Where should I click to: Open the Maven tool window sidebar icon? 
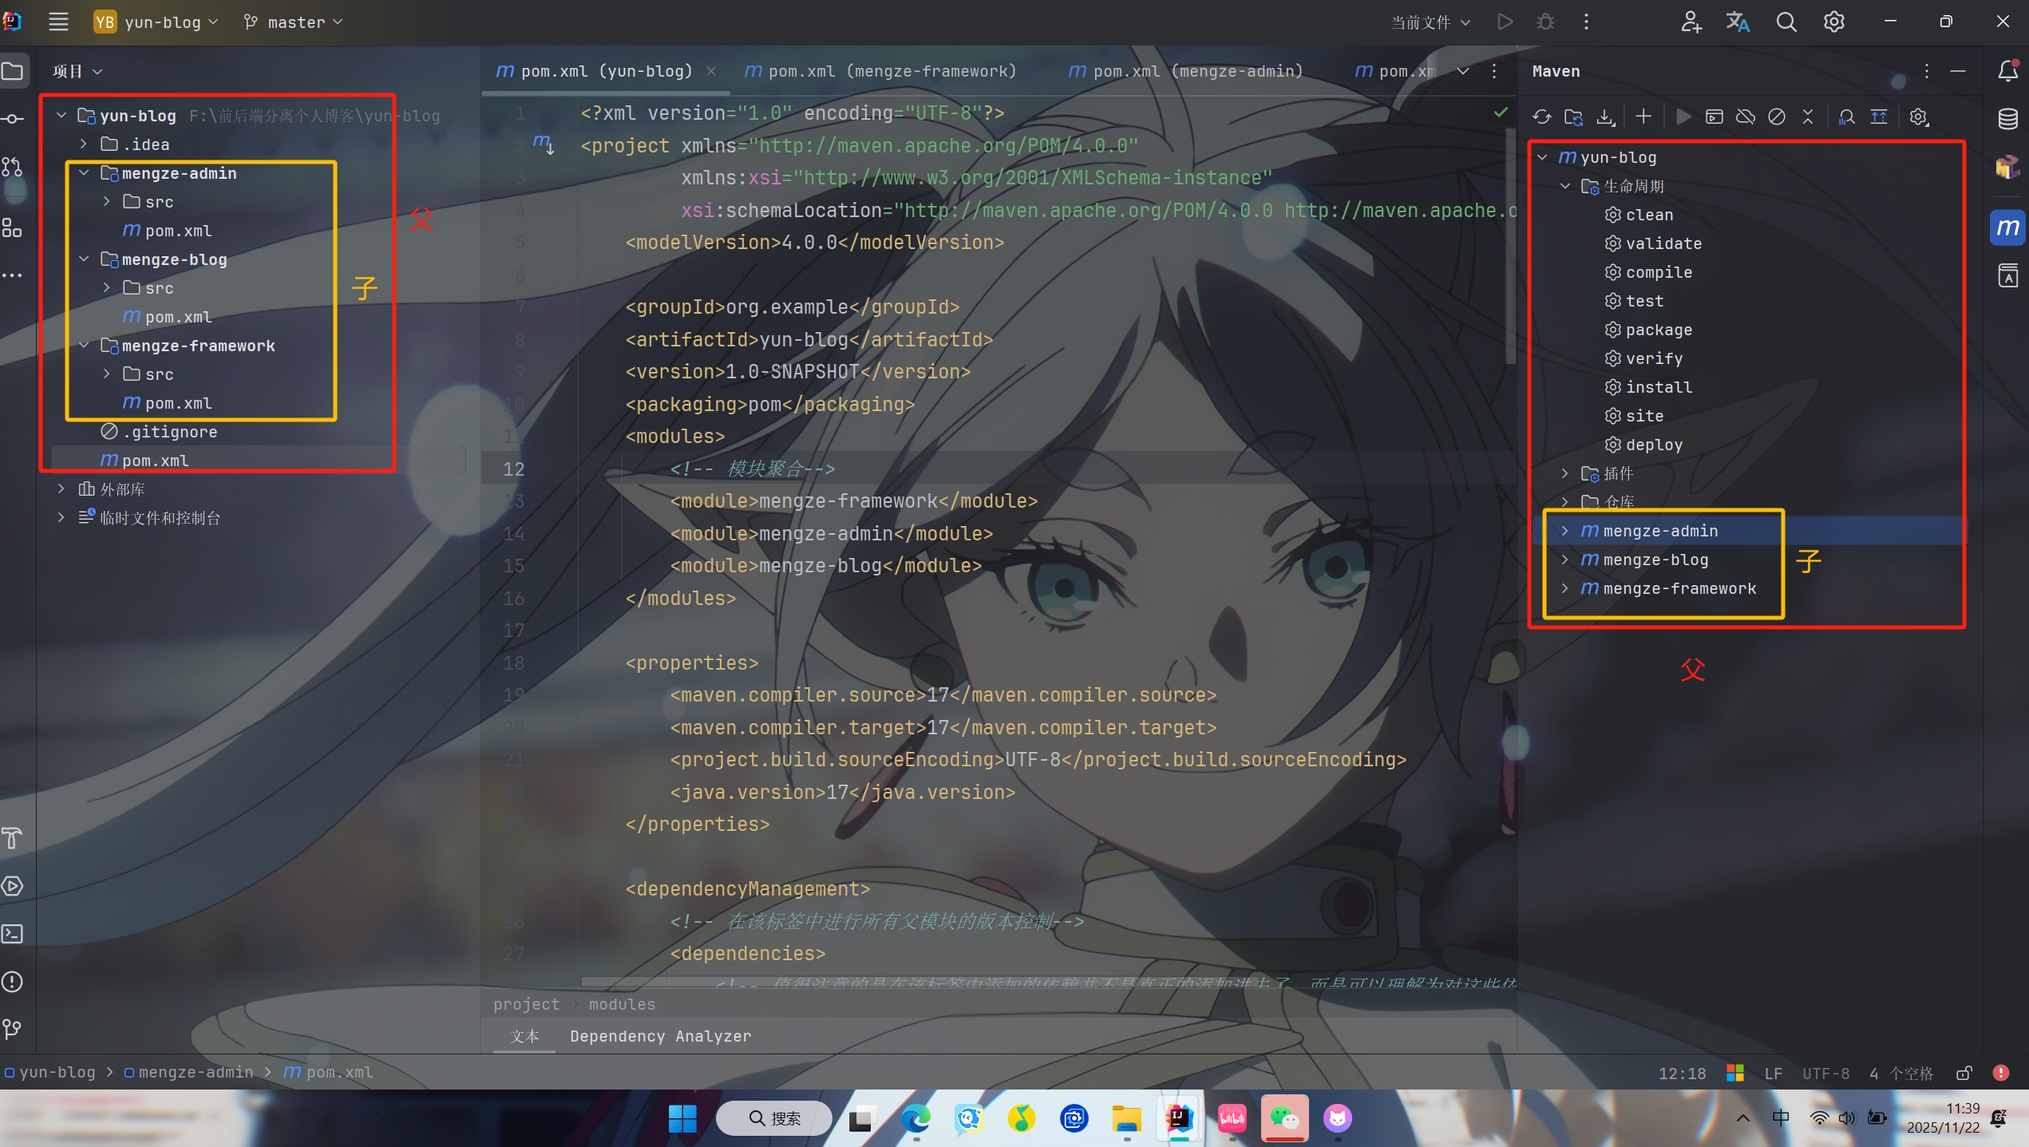coord(2007,228)
